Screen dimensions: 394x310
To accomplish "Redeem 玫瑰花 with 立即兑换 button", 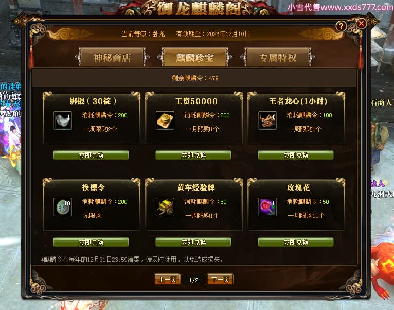I will (x=296, y=242).
